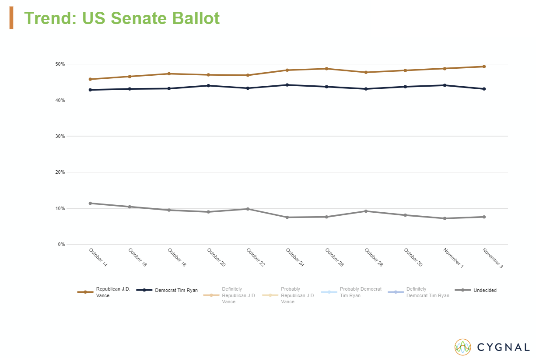Screen dimensions: 536x358
Task: Enable the Definitely Democrat Tim Ryan series
Action: (x=427, y=292)
